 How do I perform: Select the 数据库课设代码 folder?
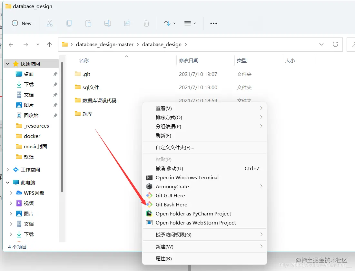tap(95, 100)
